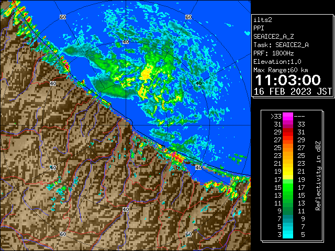Click the magenta >33 dBZ legend swatch
This screenshot has height=251, width=335.
288,116
